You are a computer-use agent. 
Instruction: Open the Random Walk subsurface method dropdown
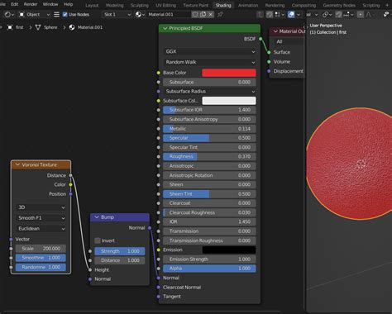pos(209,62)
